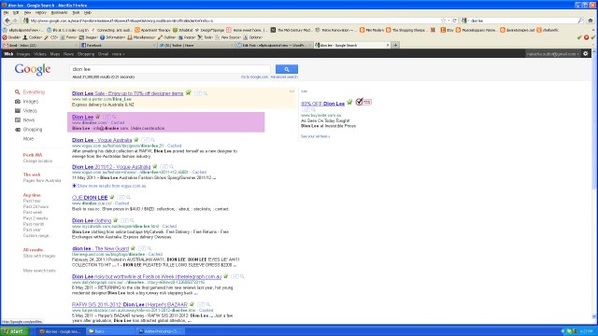
Task: Open the Dion Lee Vogue Australia result
Action: point(102,140)
